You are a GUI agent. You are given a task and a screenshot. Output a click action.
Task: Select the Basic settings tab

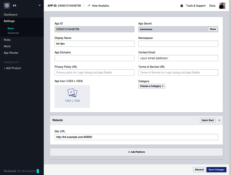11,28
